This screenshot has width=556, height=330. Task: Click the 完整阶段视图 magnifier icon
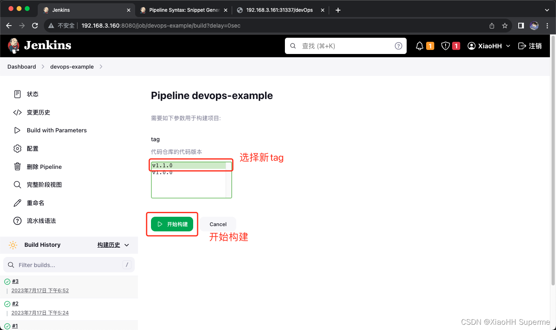pyautogui.click(x=17, y=185)
